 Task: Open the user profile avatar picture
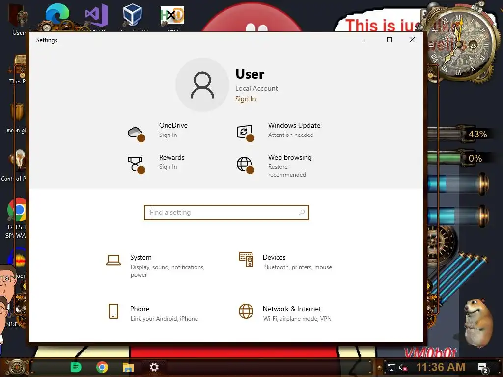pos(202,85)
